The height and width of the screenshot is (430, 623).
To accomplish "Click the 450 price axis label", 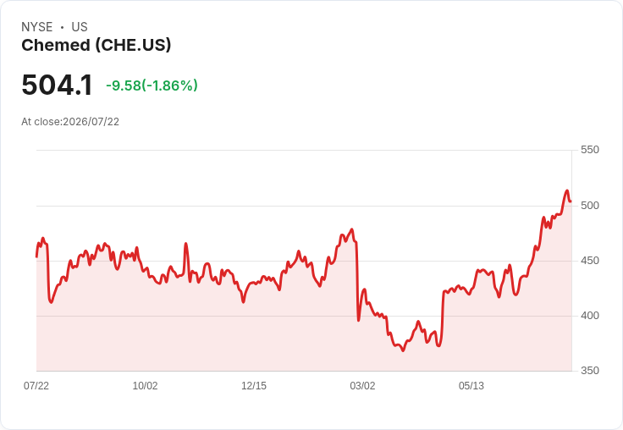I will (590, 261).
